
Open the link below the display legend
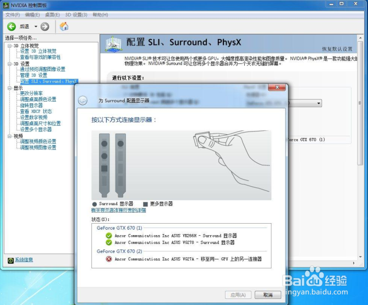[118, 210]
